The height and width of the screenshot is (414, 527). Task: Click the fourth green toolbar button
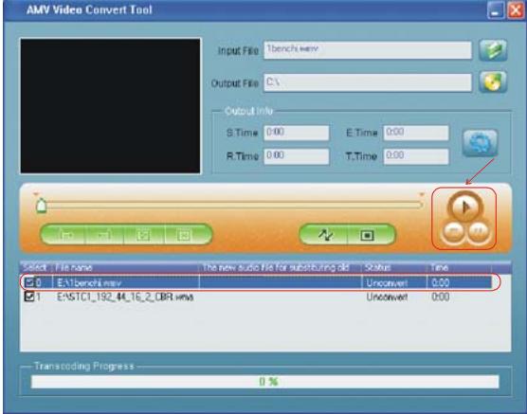tap(186, 235)
